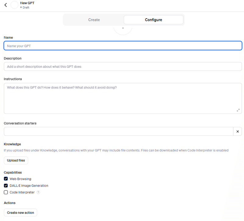Click the profile image upload circle
This screenshot has width=244, height=221.
[x=123, y=30]
